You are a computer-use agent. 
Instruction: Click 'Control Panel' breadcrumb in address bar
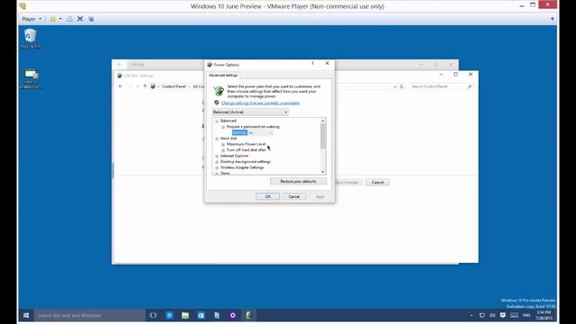pyautogui.click(x=174, y=86)
